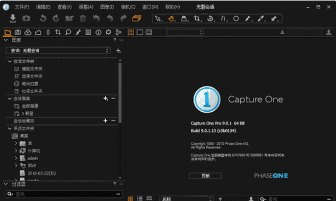Click the 贡献 button in about dialog

205,175
